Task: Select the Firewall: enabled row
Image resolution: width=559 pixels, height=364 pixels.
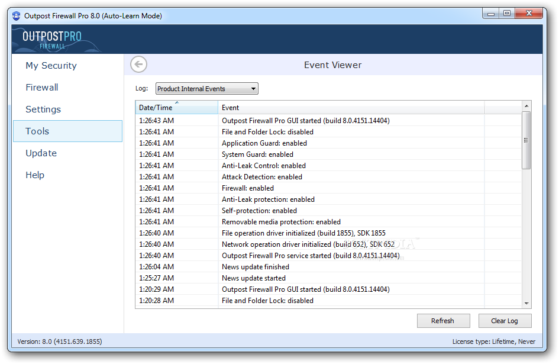Action: tap(328, 188)
